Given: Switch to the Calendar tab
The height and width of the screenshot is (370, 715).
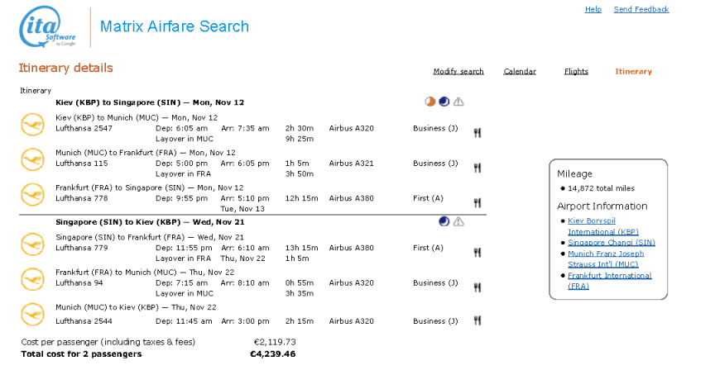Looking at the screenshot, I should [x=520, y=72].
